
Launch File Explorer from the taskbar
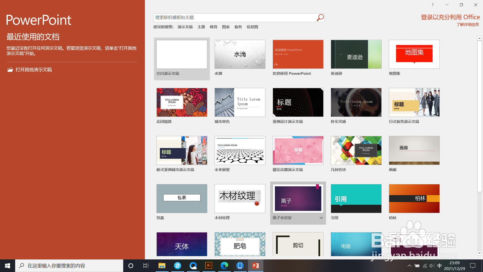click(x=162, y=266)
